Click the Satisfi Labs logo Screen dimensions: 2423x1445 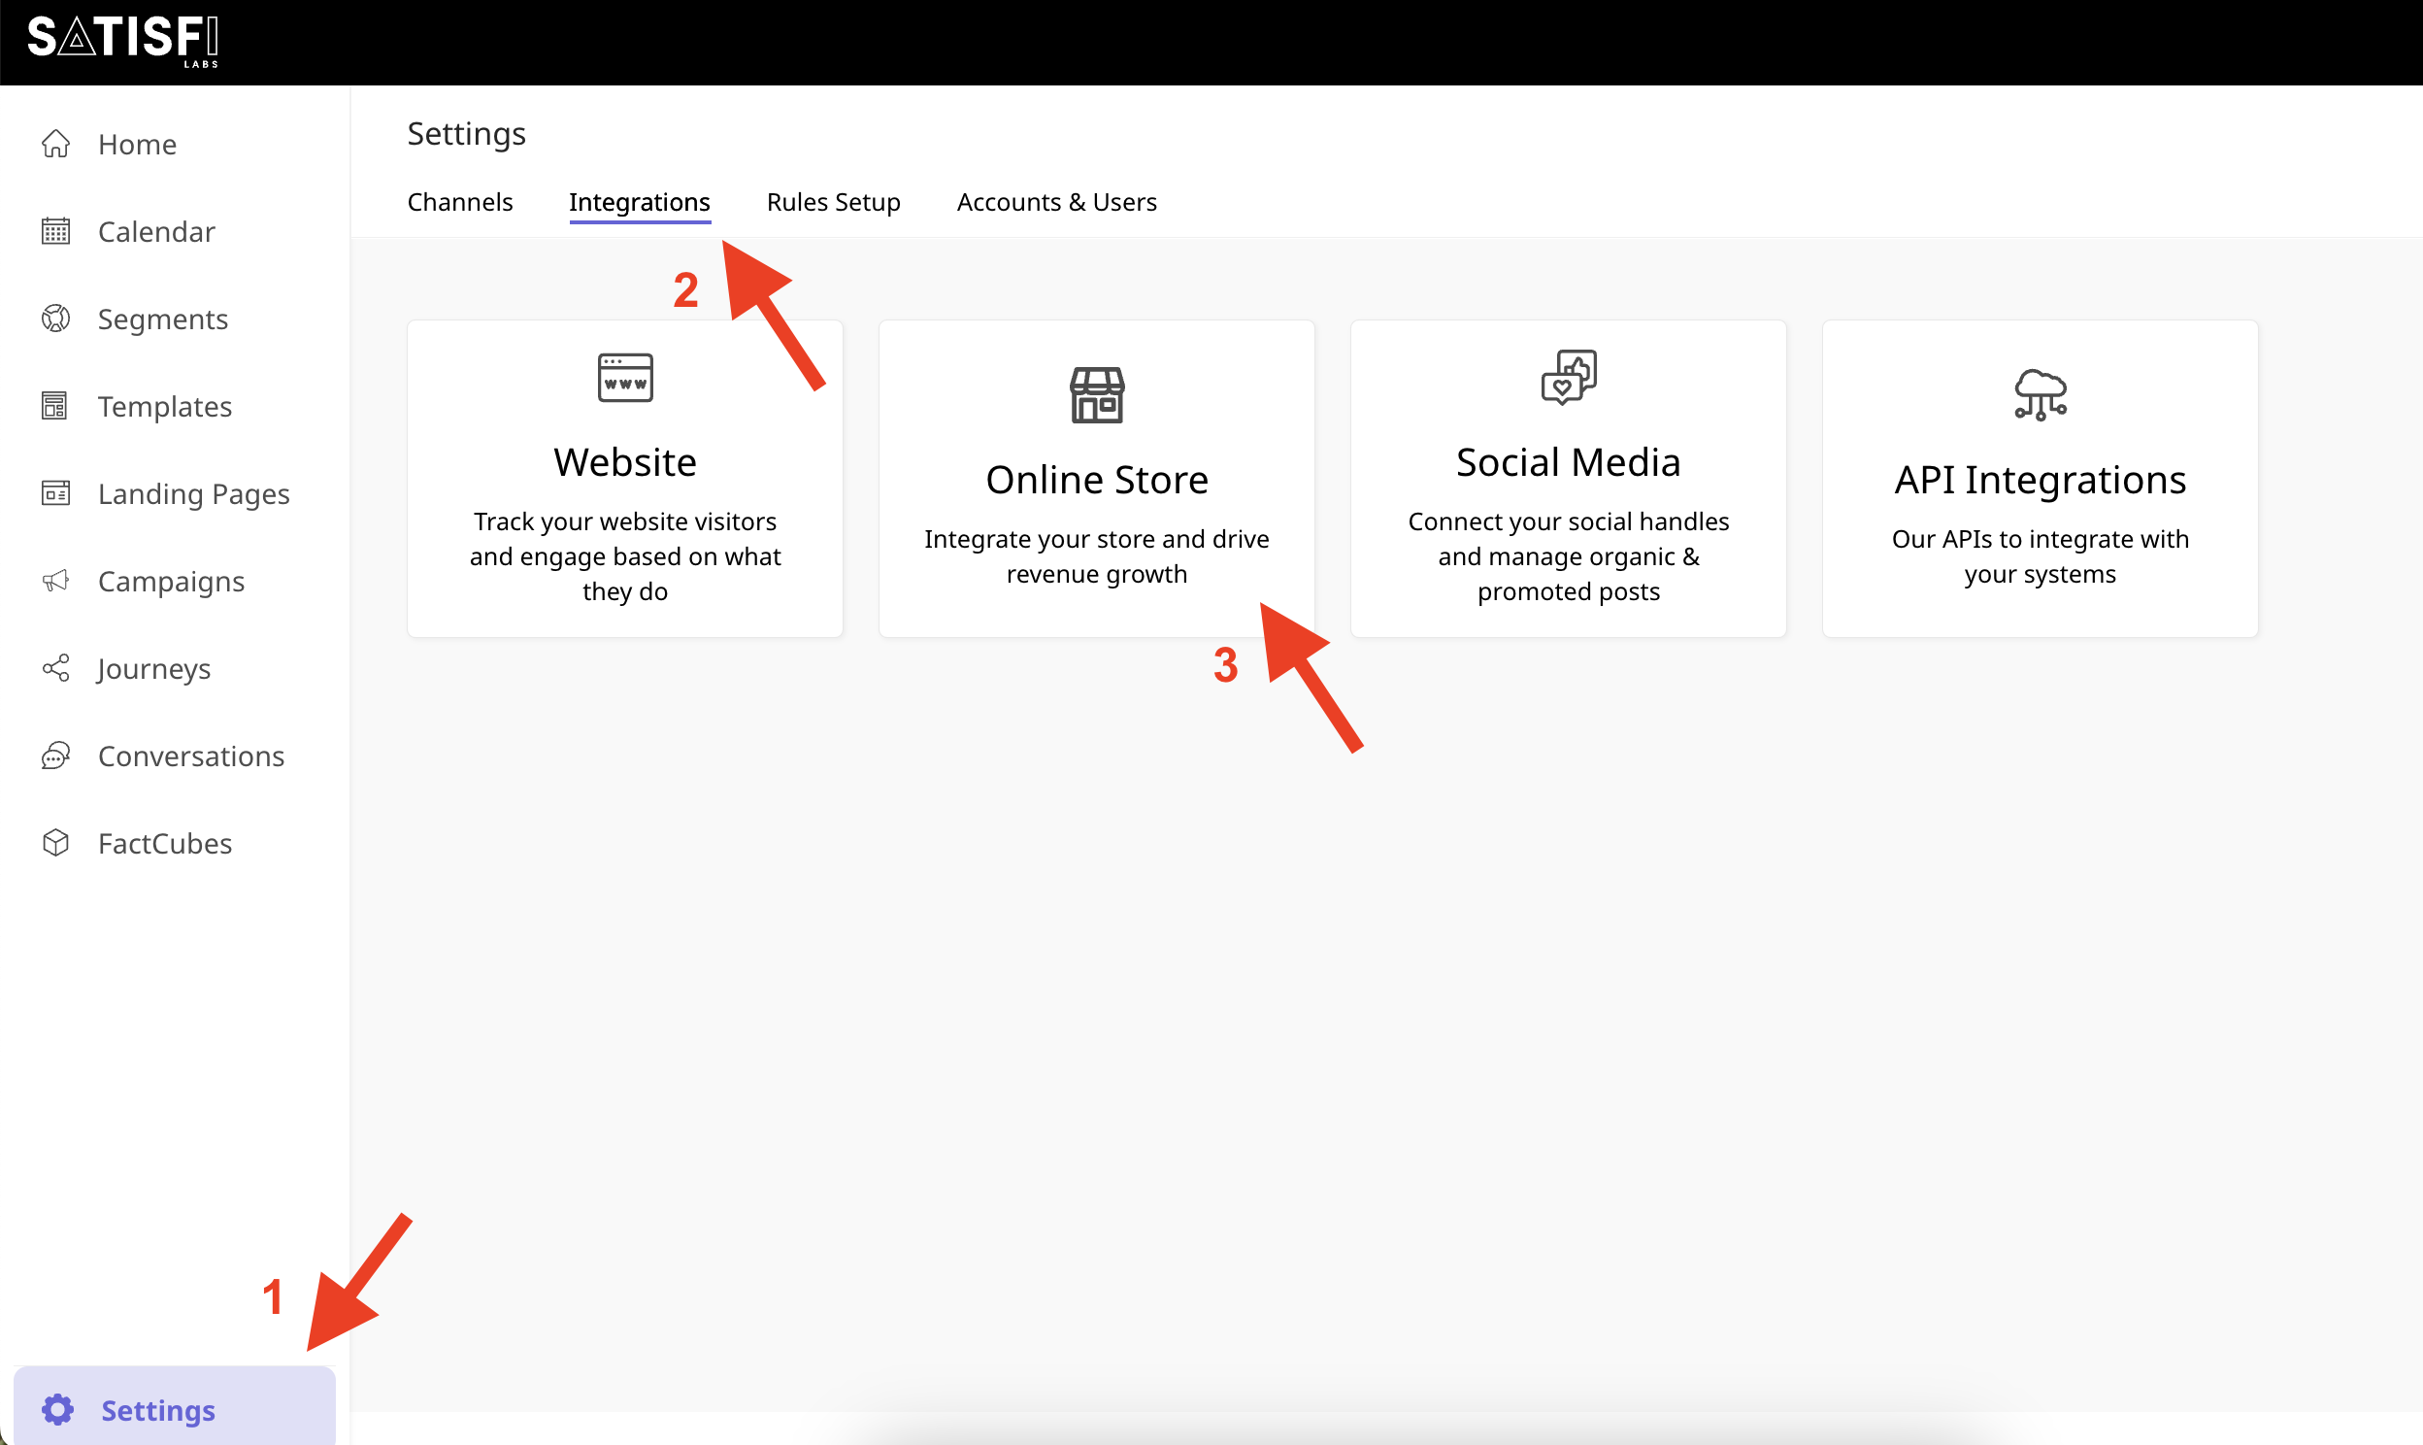click(x=123, y=41)
